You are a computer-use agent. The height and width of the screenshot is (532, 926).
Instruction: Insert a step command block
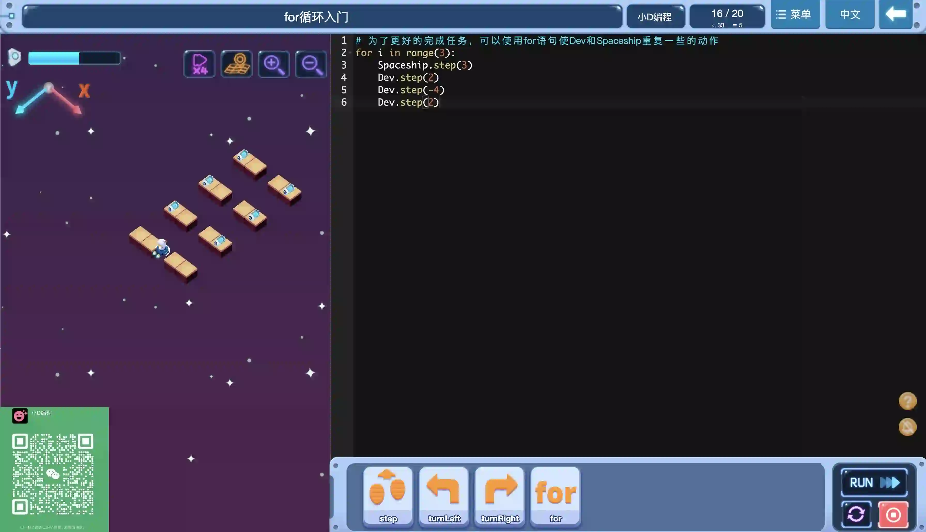(x=388, y=496)
